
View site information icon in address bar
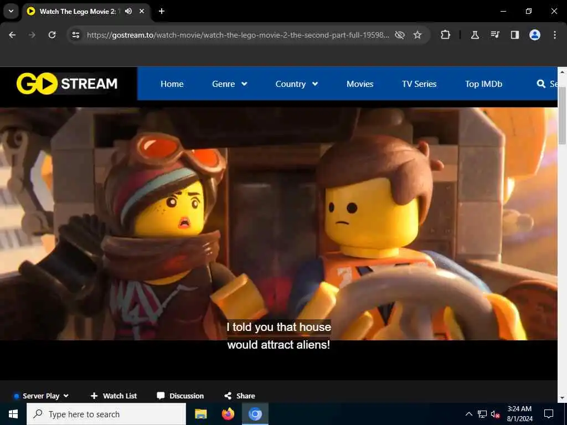[x=75, y=35]
